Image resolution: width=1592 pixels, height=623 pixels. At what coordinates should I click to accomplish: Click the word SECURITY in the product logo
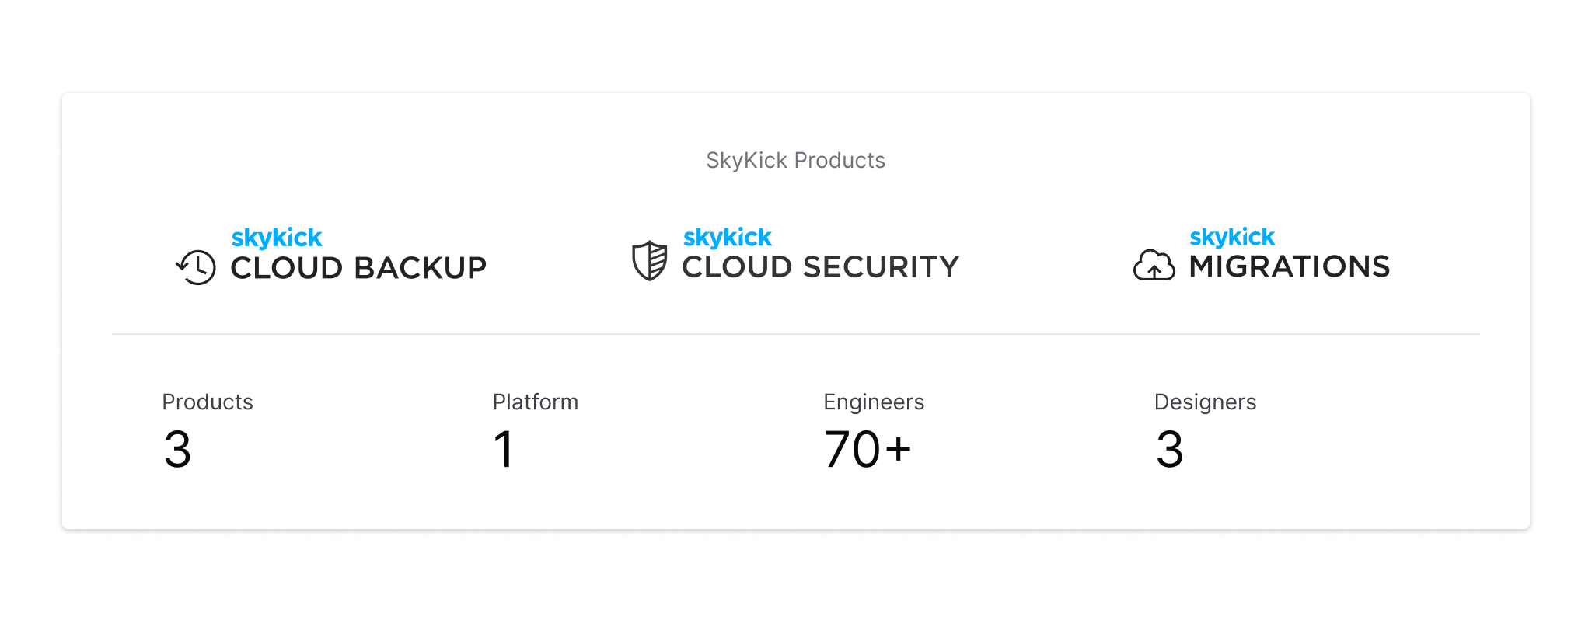click(882, 267)
